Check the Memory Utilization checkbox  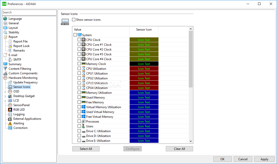coord(79,92)
